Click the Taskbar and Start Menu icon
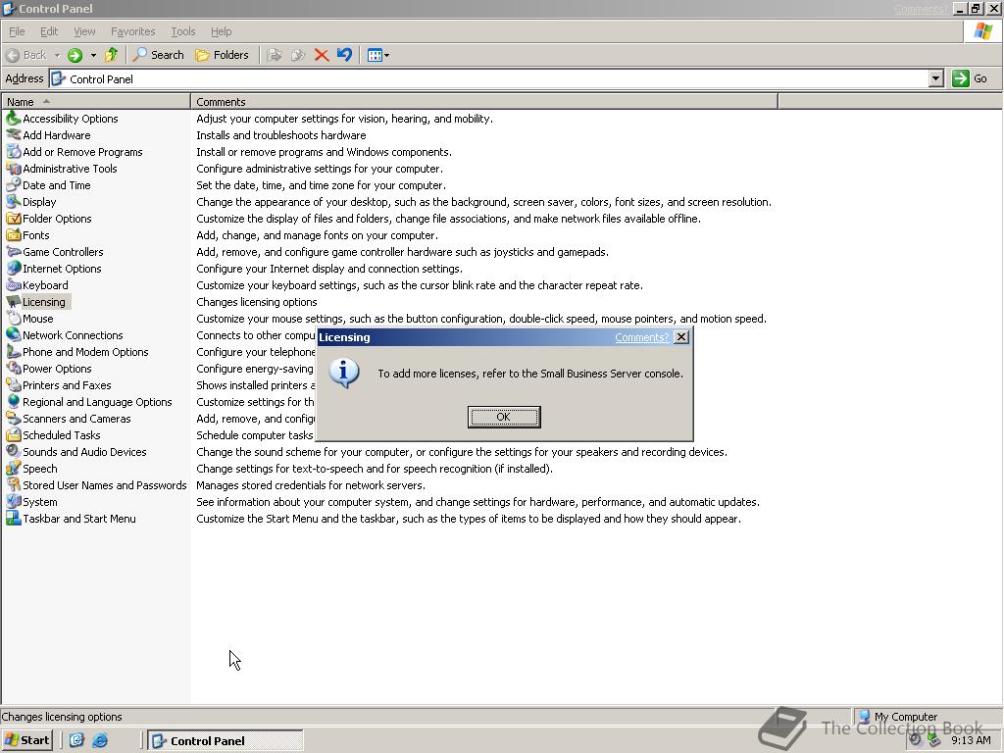1004x753 pixels. [x=13, y=518]
